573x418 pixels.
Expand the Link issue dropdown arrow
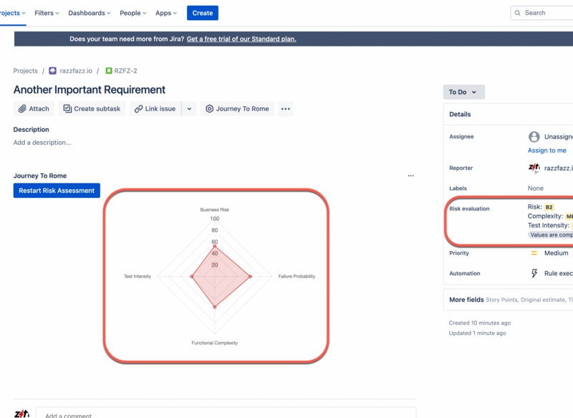pyautogui.click(x=189, y=109)
